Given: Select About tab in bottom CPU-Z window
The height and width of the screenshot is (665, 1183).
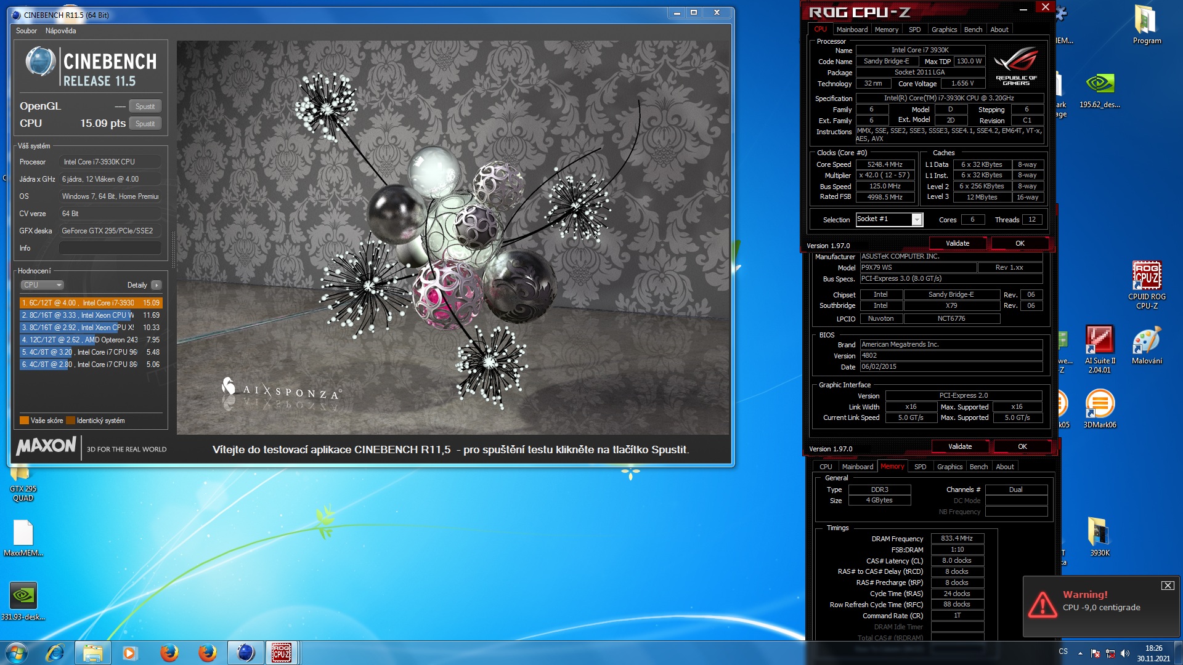Looking at the screenshot, I should 1005,467.
